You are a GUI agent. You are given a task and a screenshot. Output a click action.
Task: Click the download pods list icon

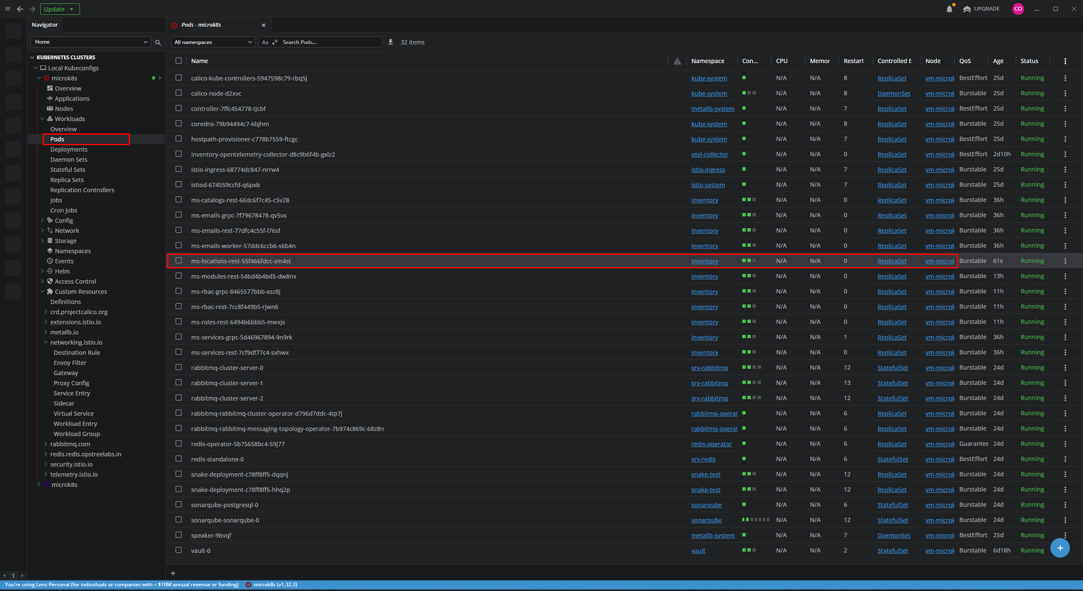(x=391, y=42)
